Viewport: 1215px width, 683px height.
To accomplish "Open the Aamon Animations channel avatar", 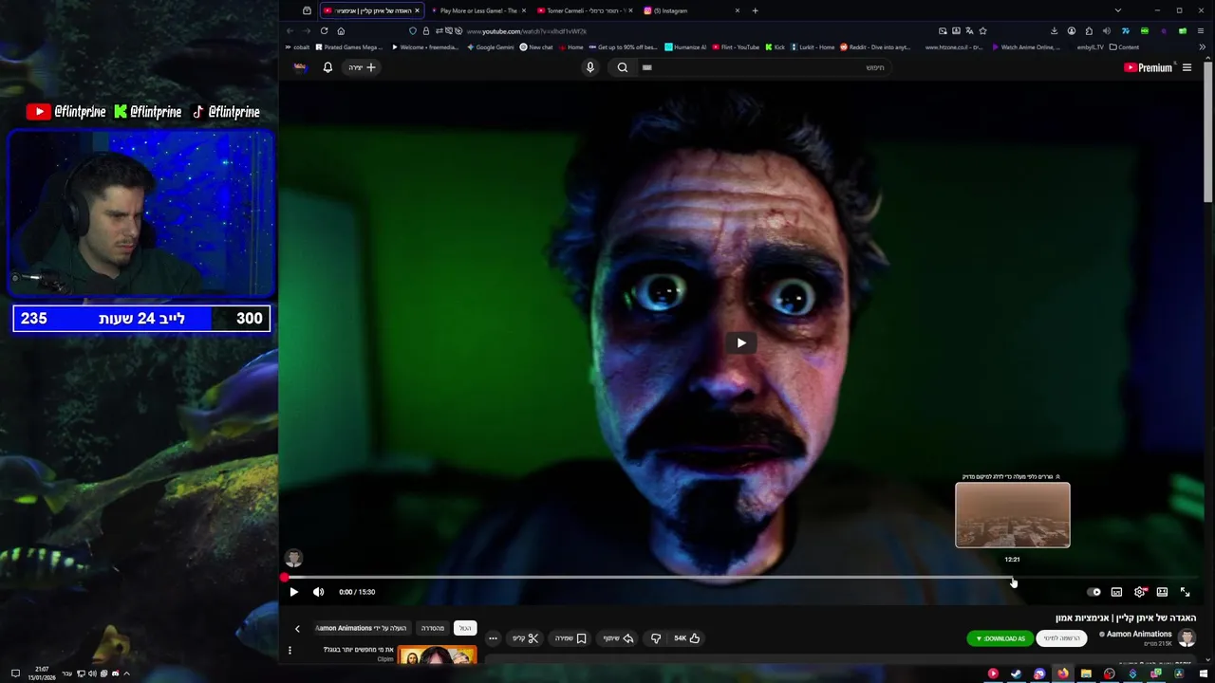I will pyautogui.click(x=1187, y=637).
